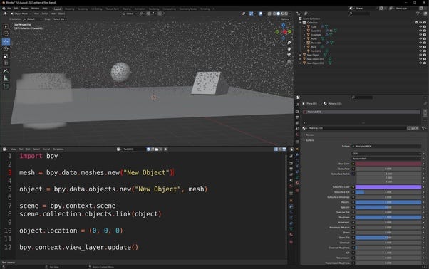
Task: Click the outliner search magnifier field
Action: [x=359, y=14]
